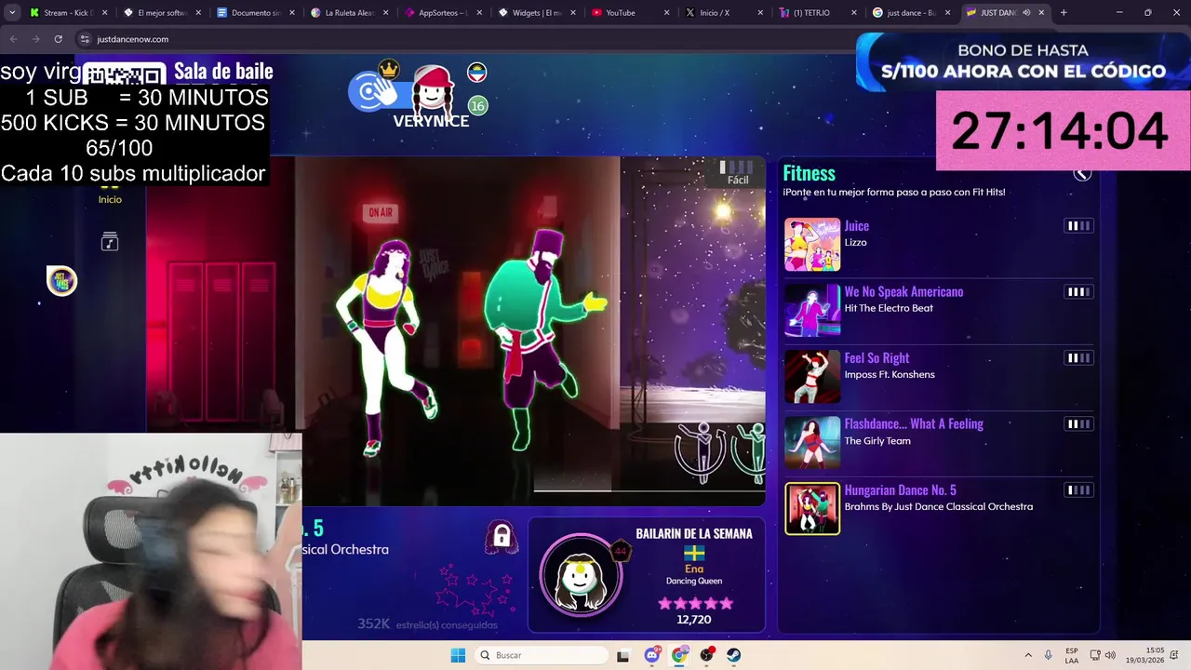Click the Task View taskbar icon
This screenshot has width=1191, height=670.
(624, 655)
